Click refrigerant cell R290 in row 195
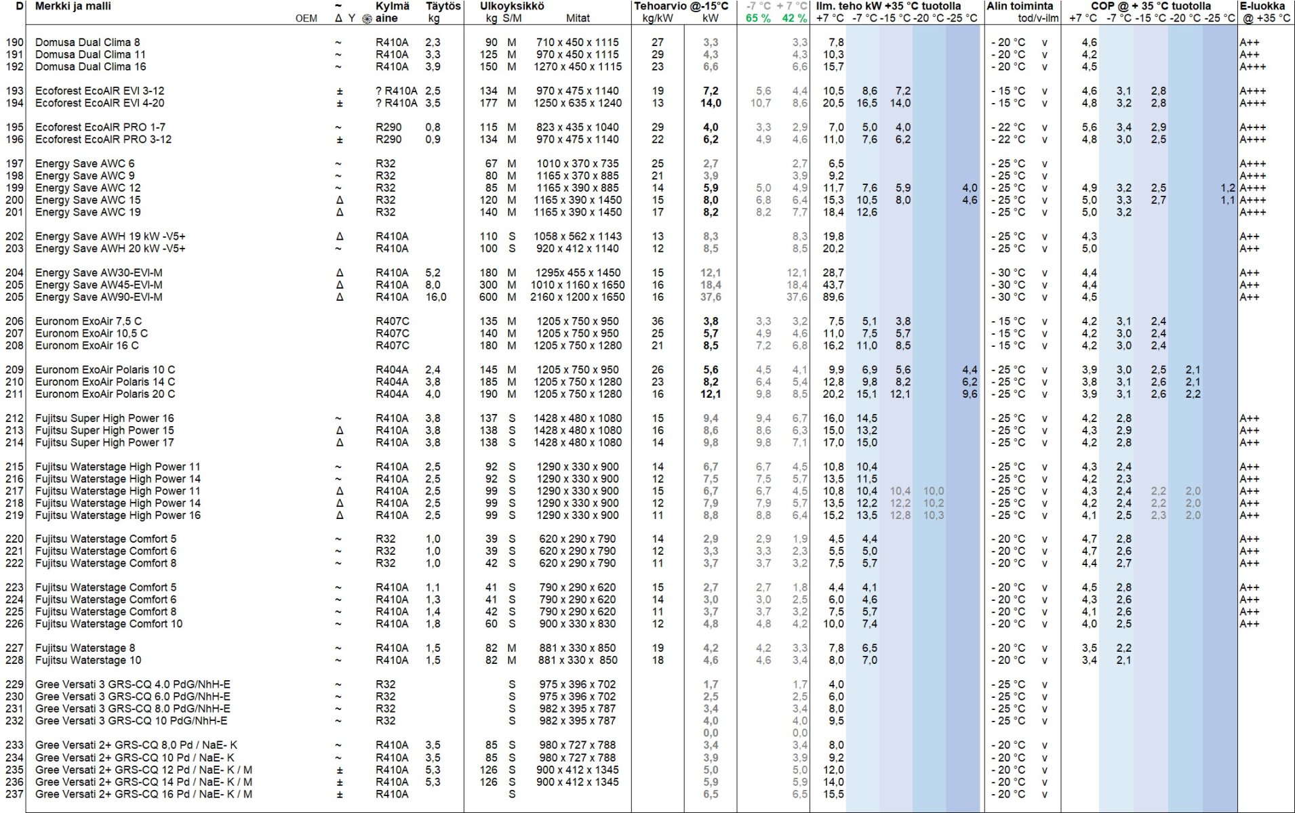The height and width of the screenshot is (813, 1295). click(x=388, y=127)
